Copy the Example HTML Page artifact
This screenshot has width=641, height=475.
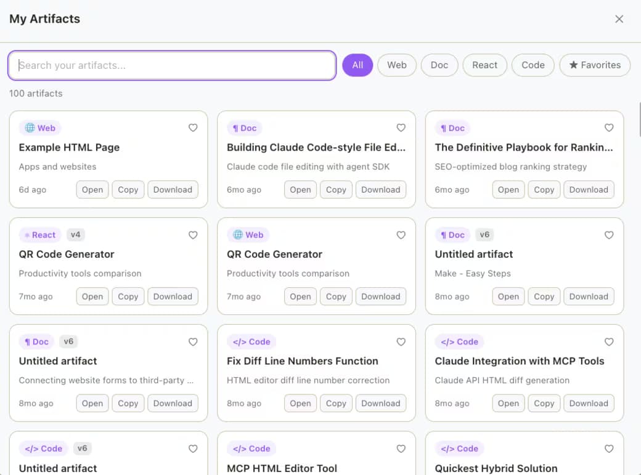click(x=128, y=190)
